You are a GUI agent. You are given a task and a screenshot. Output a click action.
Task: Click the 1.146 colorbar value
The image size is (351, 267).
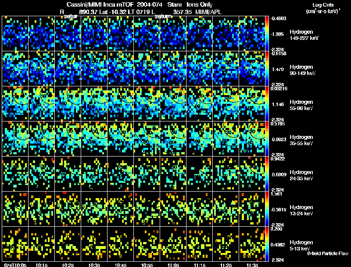pos(278,104)
